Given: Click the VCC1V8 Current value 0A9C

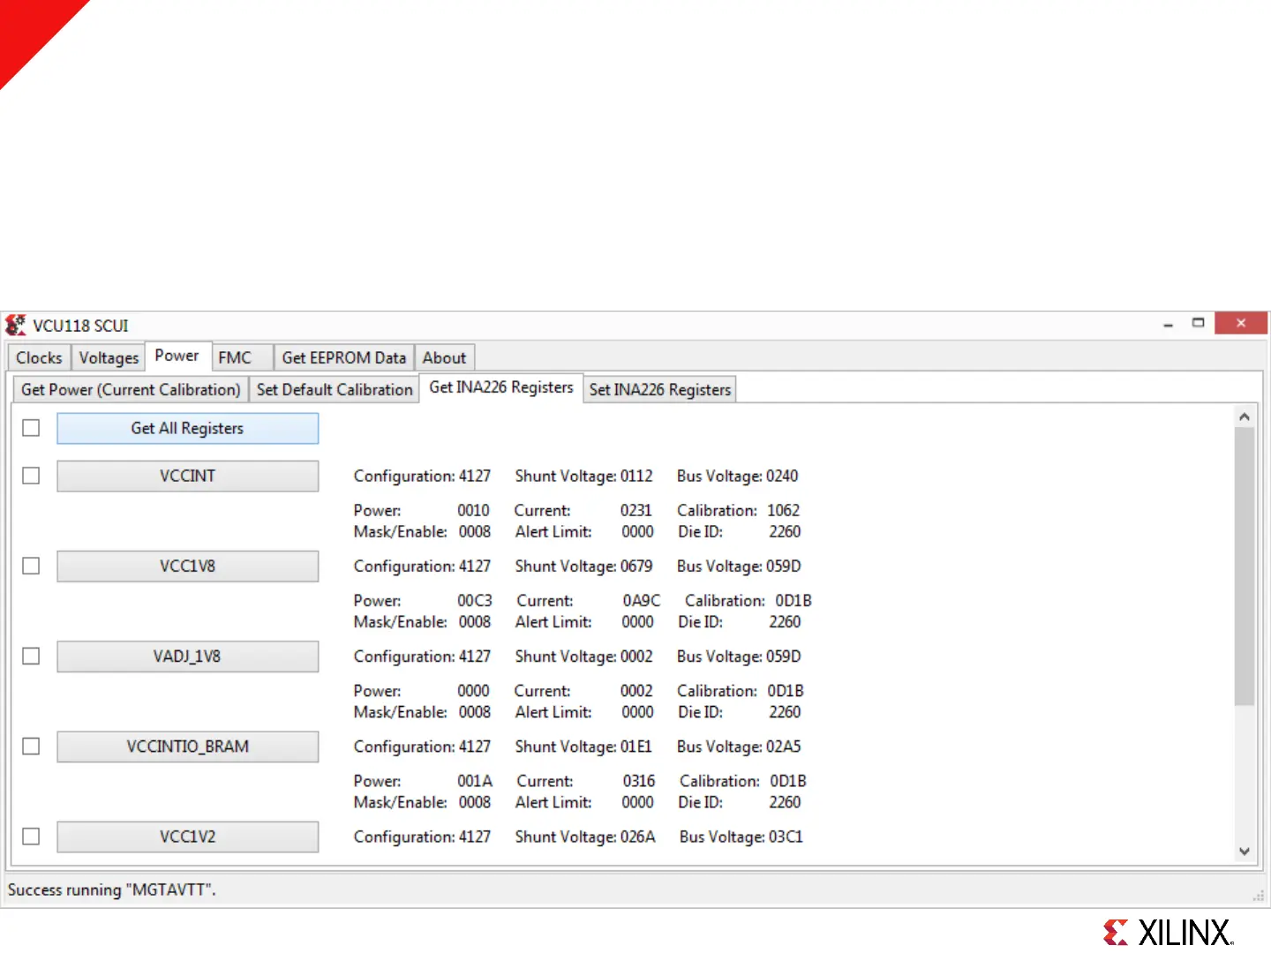Looking at the screenshot, I should (642, 600).
